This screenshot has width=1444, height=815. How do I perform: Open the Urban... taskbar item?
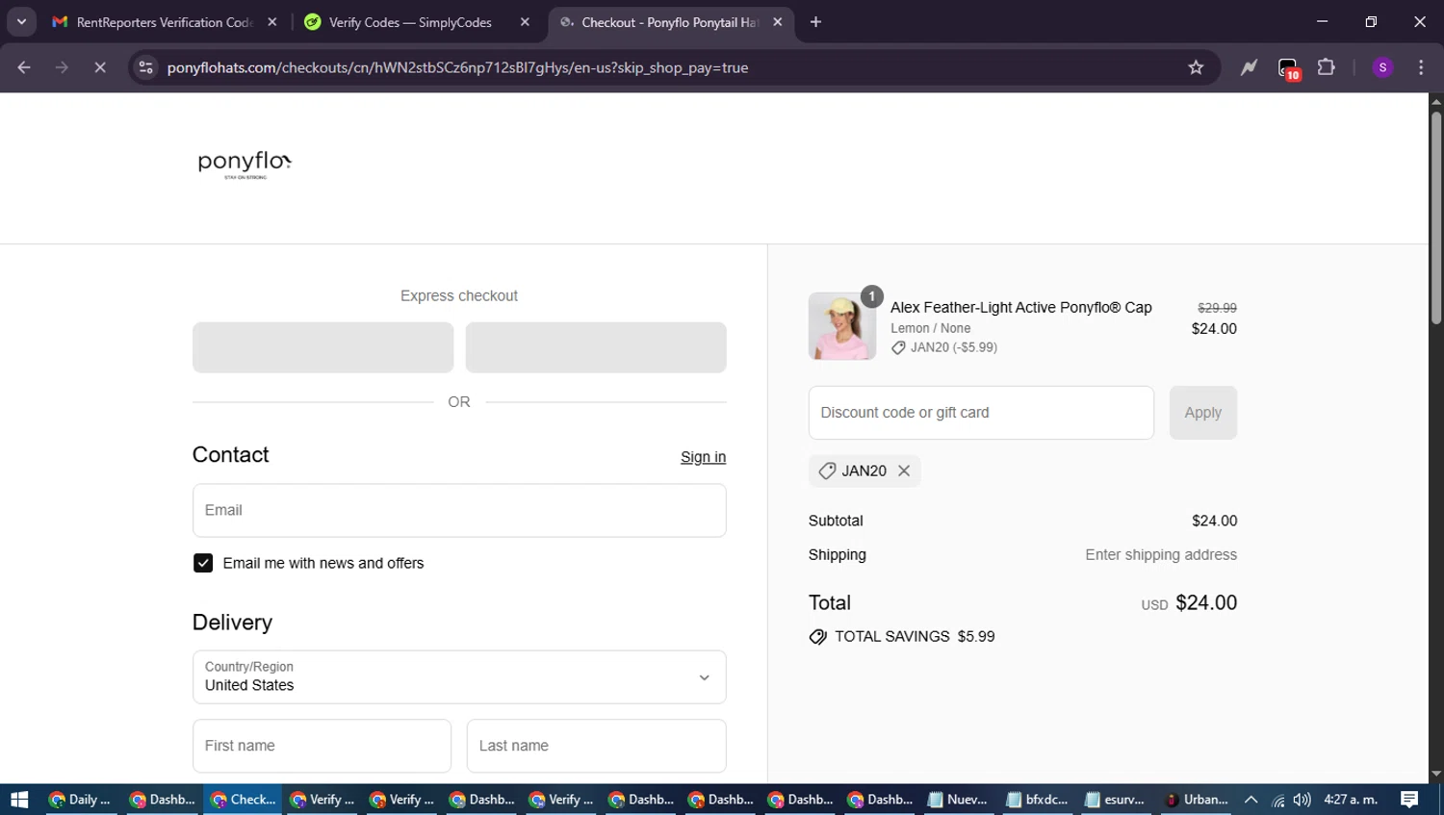[1197, 800]
